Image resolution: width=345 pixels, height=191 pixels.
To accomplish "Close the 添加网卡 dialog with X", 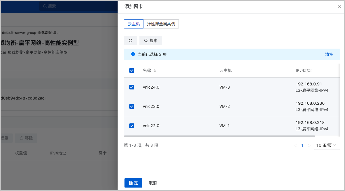I will (x=339, y=7).
